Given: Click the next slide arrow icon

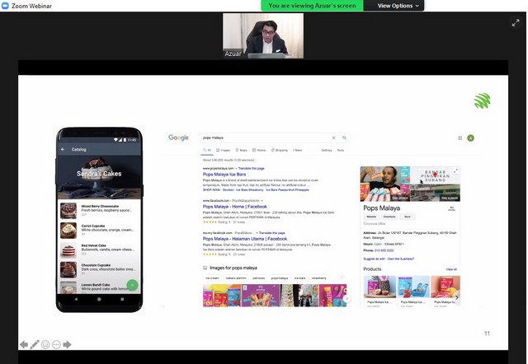Looking at the screenshot, I should click(67, 344).
